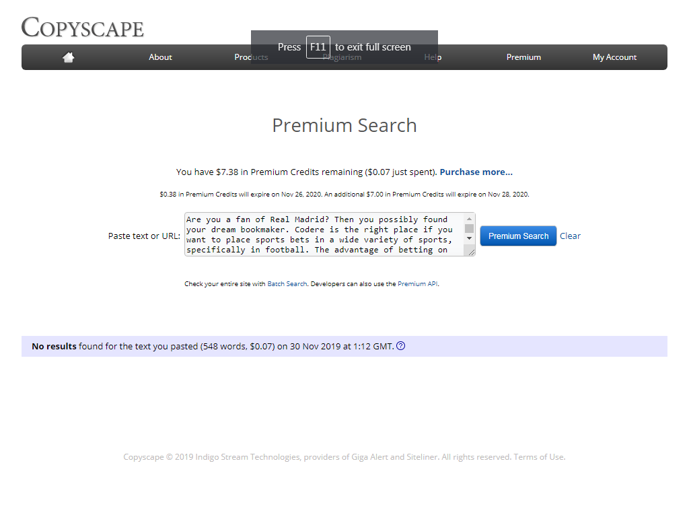Click the text area scroll up arrow
This screenshot has height=517, width=689.
click(x=469, y=219)
